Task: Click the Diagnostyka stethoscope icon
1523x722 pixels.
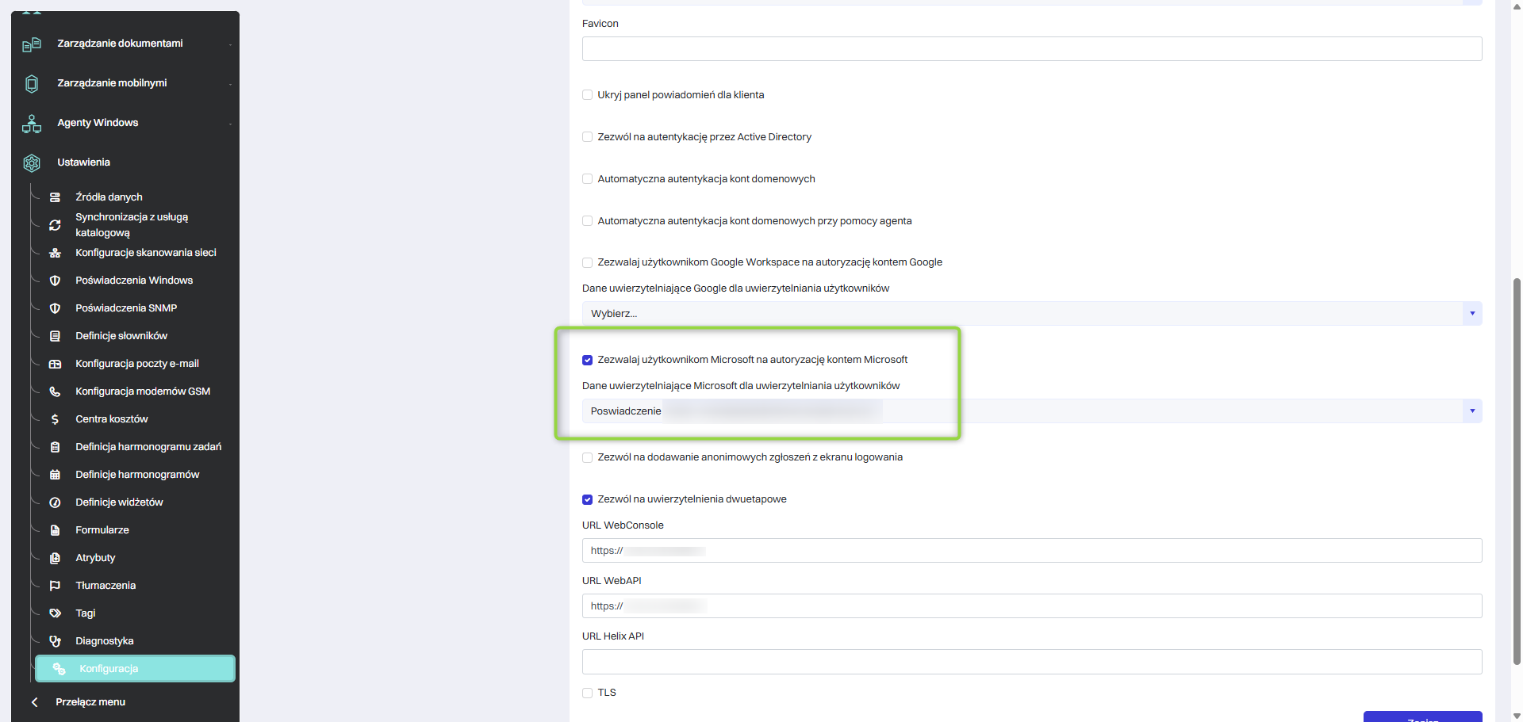Action: coord(55,641)
